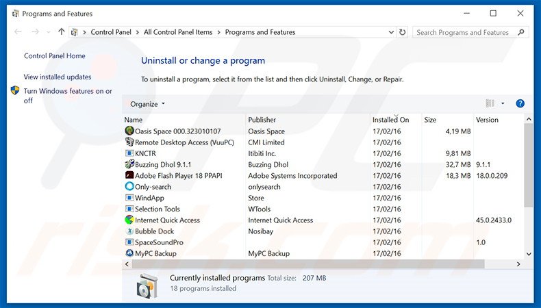Click the shield icon for Windows features

[15, 91]
